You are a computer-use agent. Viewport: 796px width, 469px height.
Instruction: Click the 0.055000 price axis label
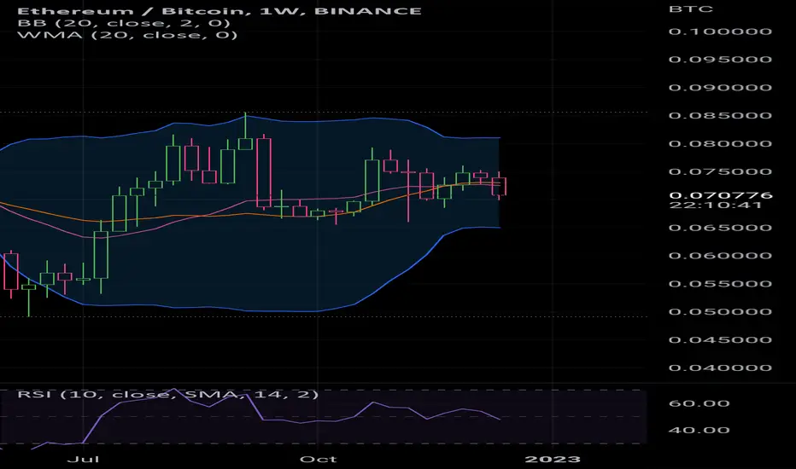[x=720, y=283]
